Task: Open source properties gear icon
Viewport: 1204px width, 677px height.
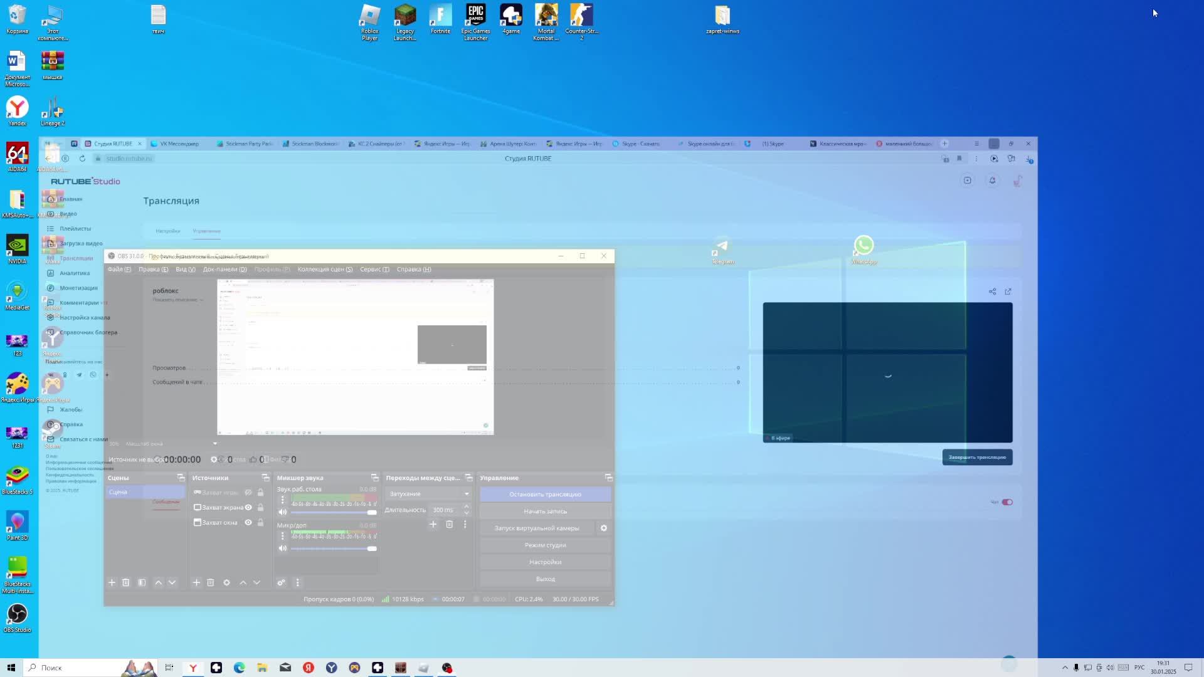Action: (x=226, y=582)
